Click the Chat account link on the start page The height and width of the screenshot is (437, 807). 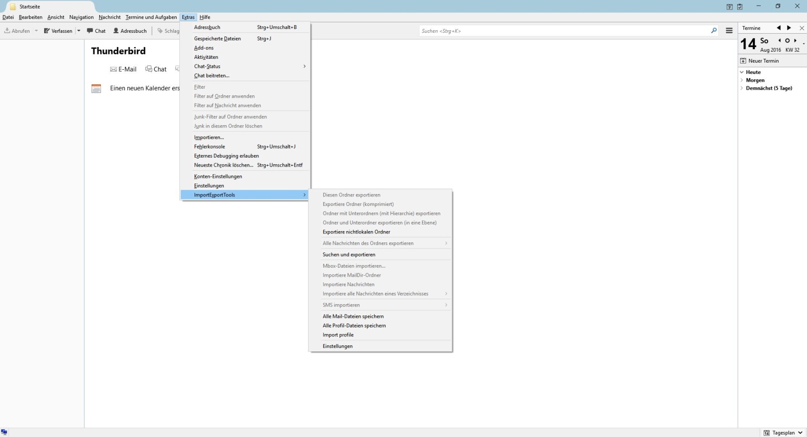156,69
